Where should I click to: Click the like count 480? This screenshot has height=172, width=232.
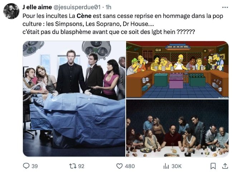pyautogui.click(x=130, y=166)
